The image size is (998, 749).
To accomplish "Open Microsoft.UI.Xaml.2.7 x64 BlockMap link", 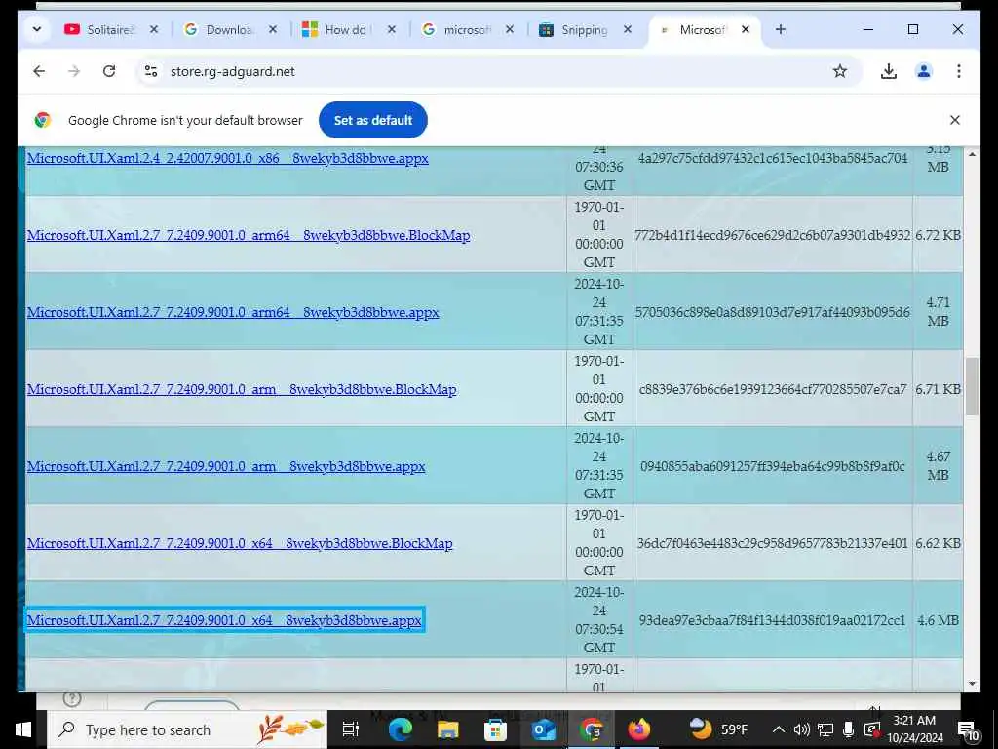I will click(240, 543).
